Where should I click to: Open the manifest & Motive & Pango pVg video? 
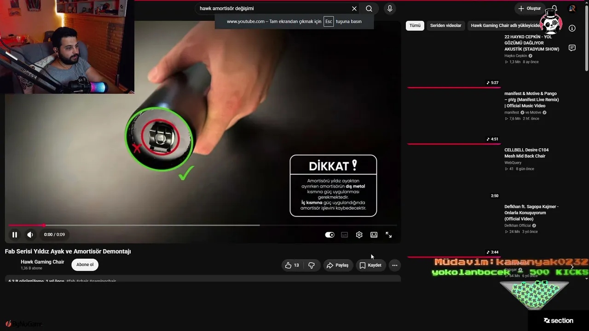tap(531, 100)
